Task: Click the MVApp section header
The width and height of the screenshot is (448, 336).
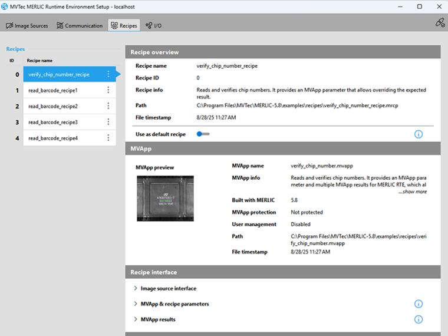Action: (x=283, y=149)
